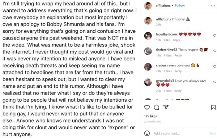Like thefreshlive72's comment heart

tap(214, 51)
